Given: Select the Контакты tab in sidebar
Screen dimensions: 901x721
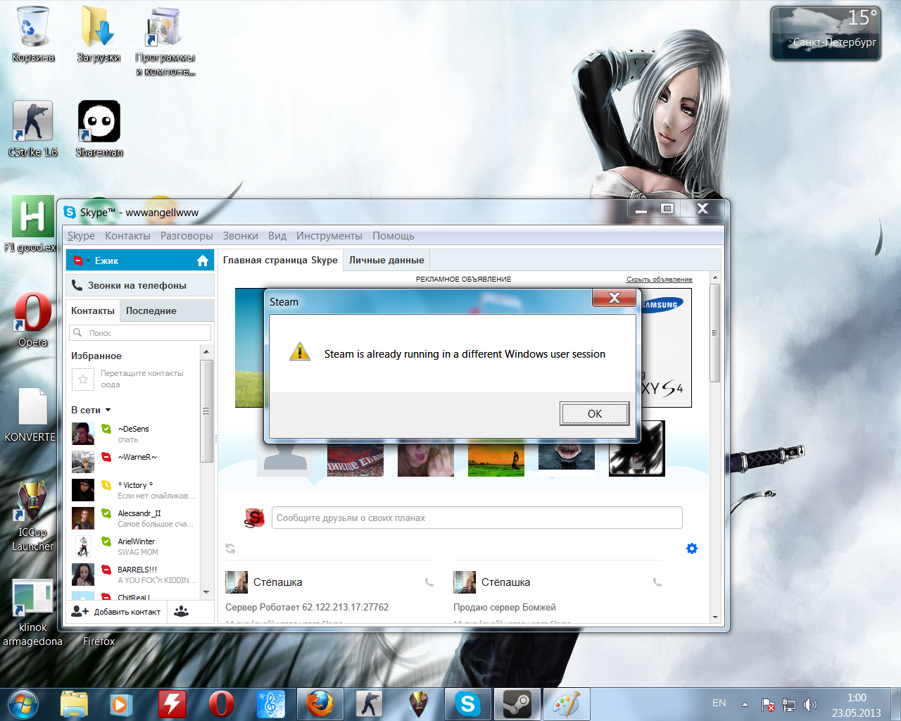Looking at the screenshot, I should tap(93, 311).
